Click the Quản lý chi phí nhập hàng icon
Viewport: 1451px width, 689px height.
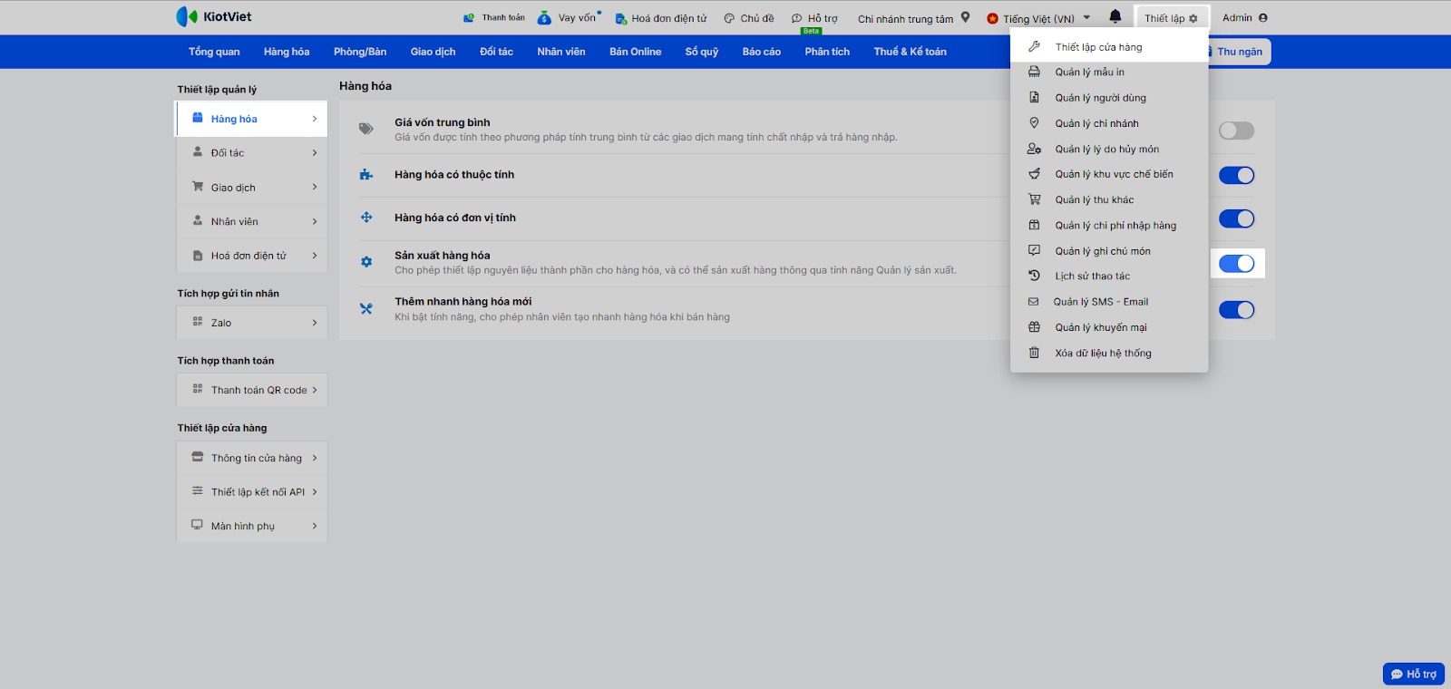[x=1034, y=225]
